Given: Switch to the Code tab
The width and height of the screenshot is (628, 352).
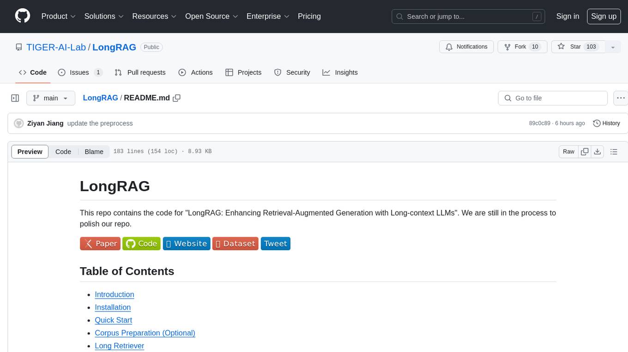Looking at the screenshot, I should pos(33,72).
